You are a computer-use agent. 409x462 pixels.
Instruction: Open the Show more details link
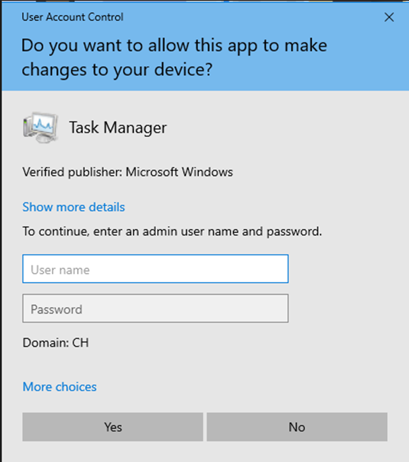click(x=74, y=207)
